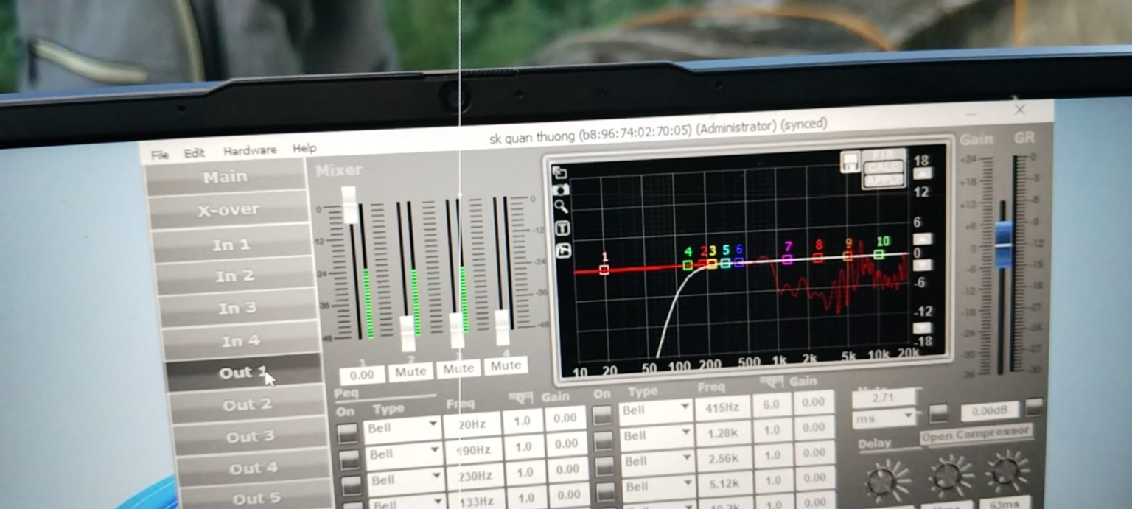Click the APPLY button under FIR
Screen dimensions: 1132x509
point(883,180)
